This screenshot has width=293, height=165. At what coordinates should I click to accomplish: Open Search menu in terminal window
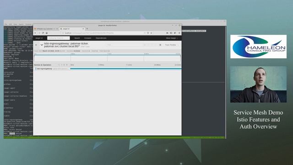(x=21, y=24)
